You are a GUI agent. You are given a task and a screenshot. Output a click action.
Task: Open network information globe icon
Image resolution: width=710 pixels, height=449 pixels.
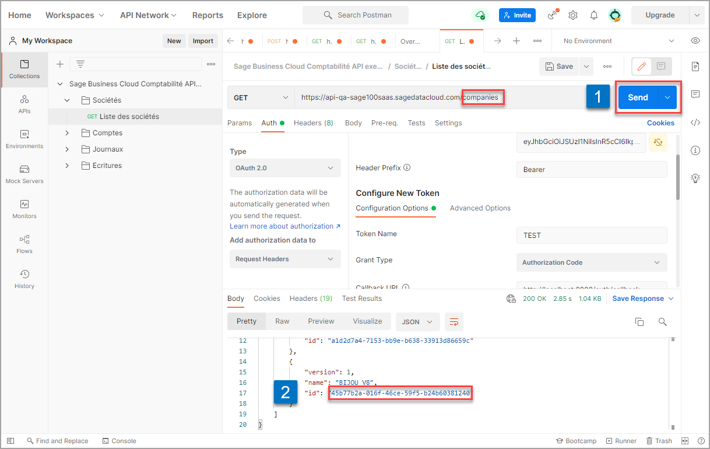tap(511, 299)
